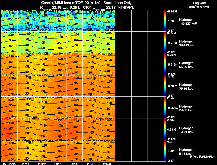The width and height of the screenshot is (217, 165).
Task: Click the Hydrogen 149-227 keV blue-cyan spectrogram panel
Action: 58,21
